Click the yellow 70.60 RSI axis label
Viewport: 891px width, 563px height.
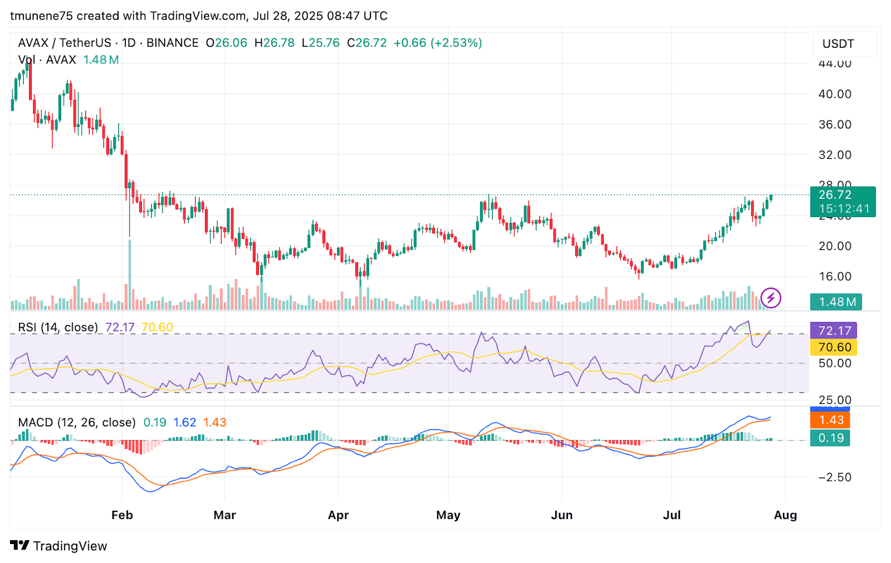tap(834, 347)
